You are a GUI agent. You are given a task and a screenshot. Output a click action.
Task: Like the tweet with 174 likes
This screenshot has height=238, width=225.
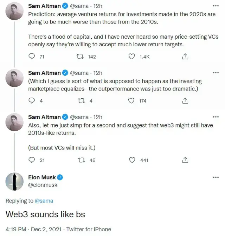click(x=132, y=101)
